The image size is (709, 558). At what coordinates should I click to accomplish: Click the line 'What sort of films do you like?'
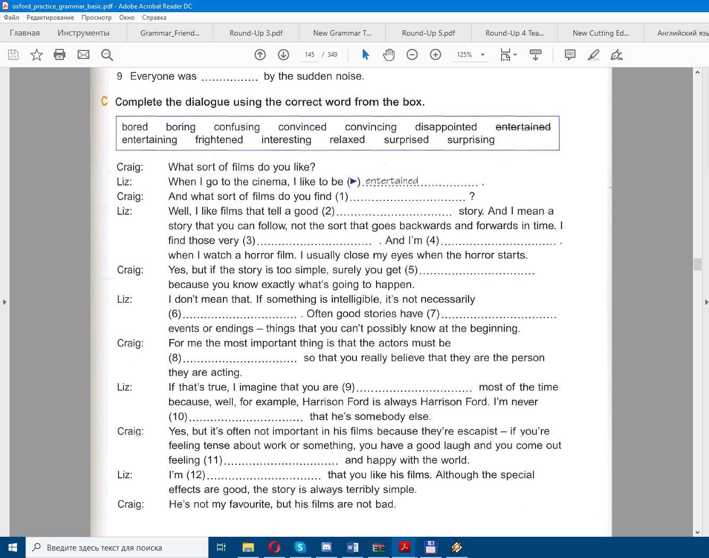(x=242, y=167)
